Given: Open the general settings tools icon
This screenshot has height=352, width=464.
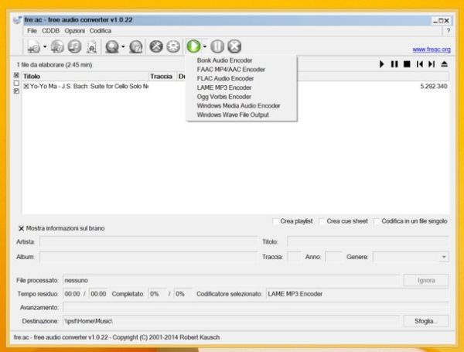Looking at the screenshot, I should pyautogui.click(x=155, y=47).
